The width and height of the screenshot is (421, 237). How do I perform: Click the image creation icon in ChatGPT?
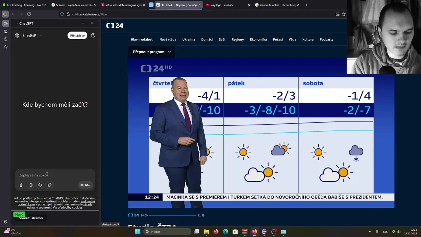[x=49, y=185]
